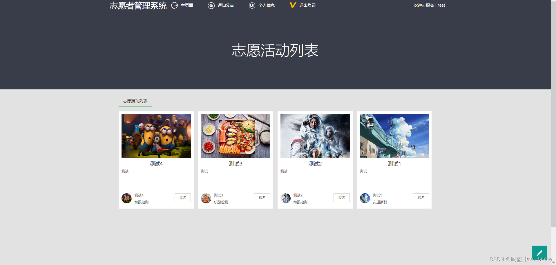
Task: Click small 测试3 name beside avatar
Action: click(x=218, y=195)
